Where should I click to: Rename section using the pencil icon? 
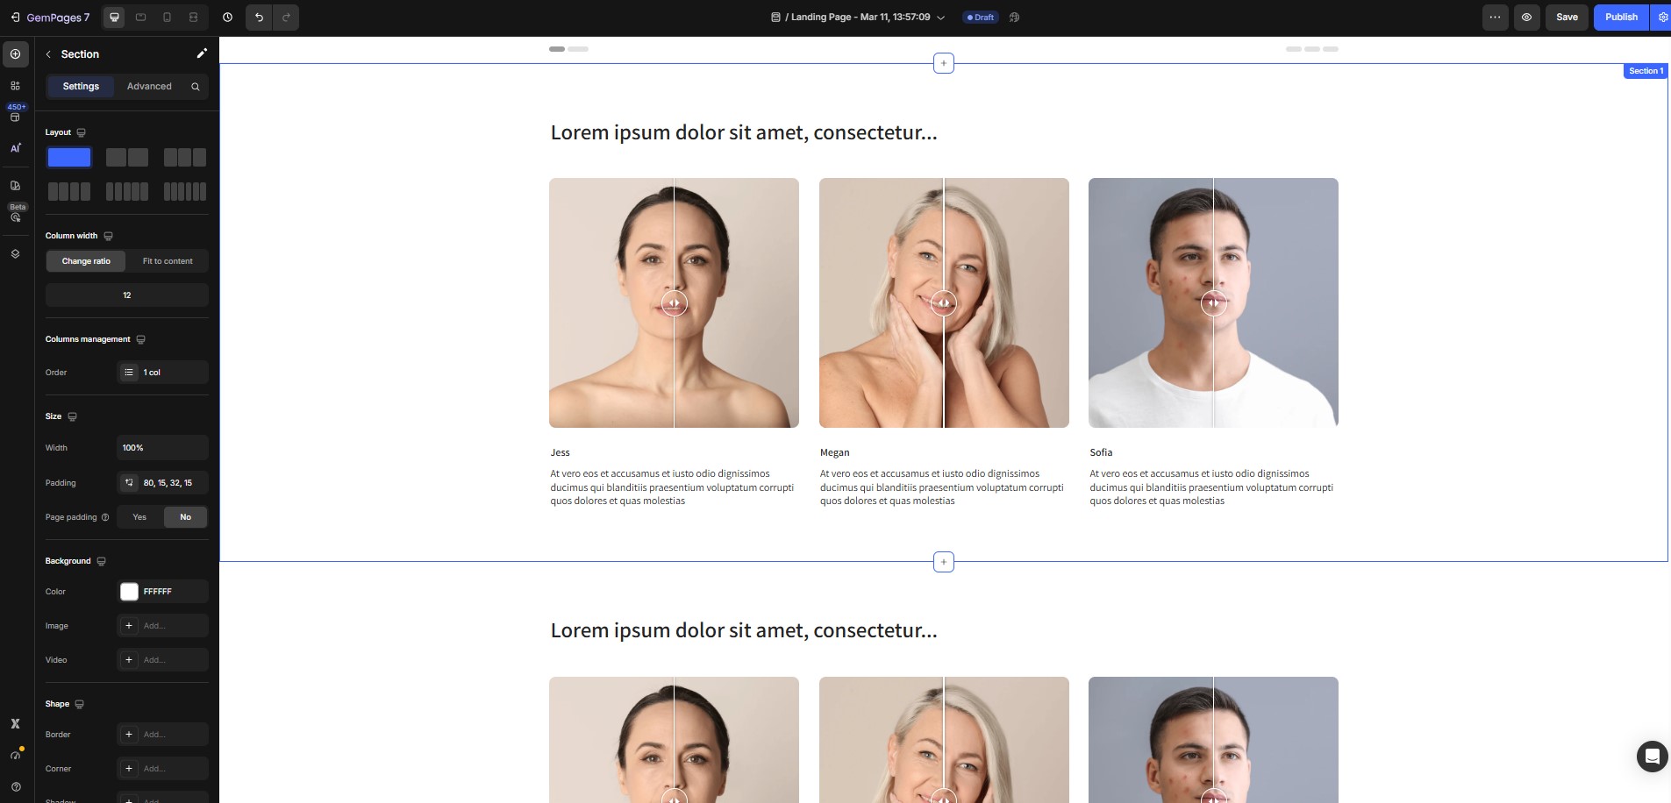[202, 53]
